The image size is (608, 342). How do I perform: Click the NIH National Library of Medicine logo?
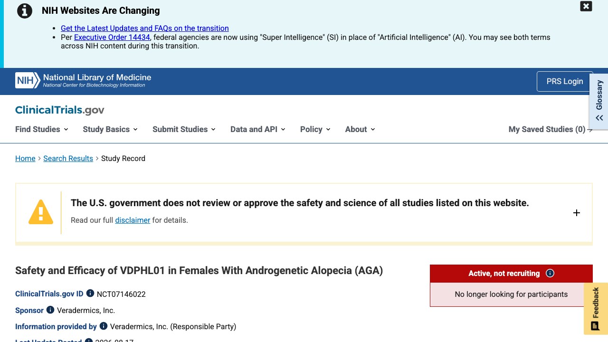point(83,80)
